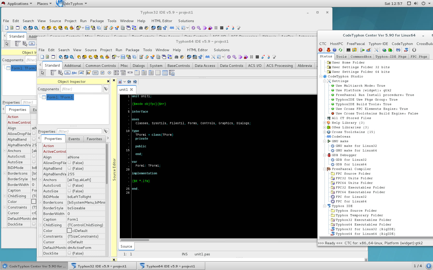The width and height of the screenshot is (433, 270).
Task: Expand ChildSizing property in Typhon64 inspector
Action: pyautogui.click(x=40, y=225)
